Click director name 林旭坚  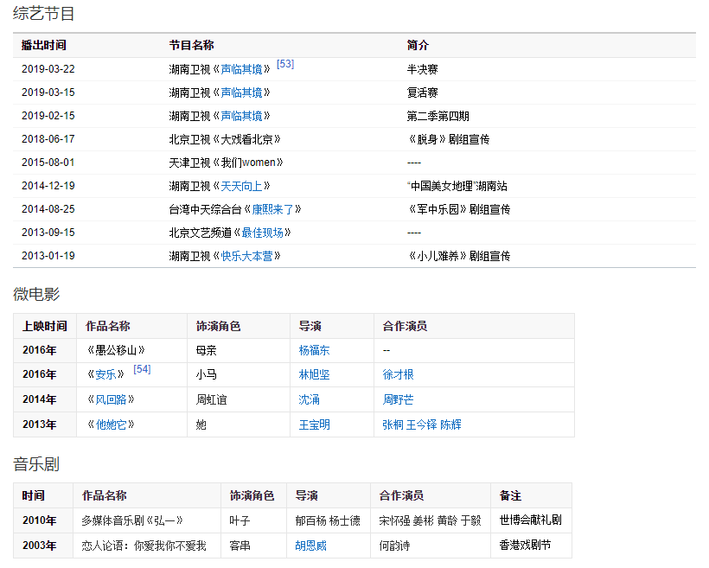(x=314, y=375)
